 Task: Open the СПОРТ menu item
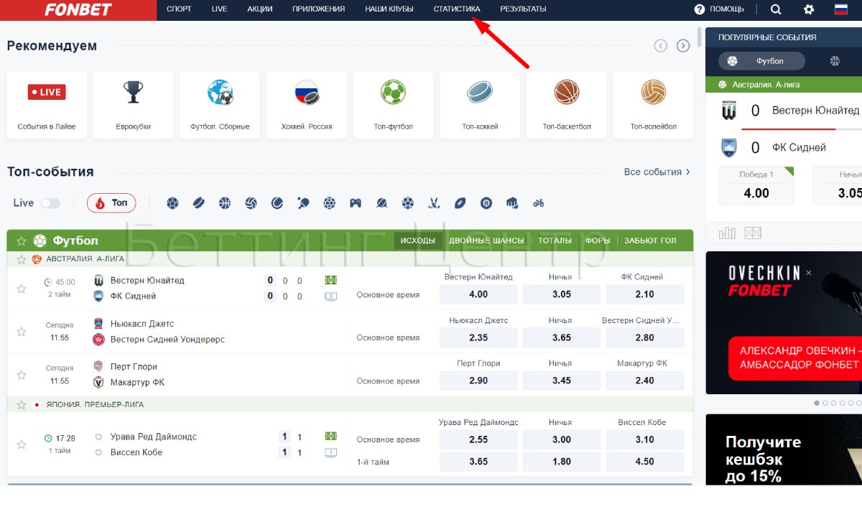[179, 9]
